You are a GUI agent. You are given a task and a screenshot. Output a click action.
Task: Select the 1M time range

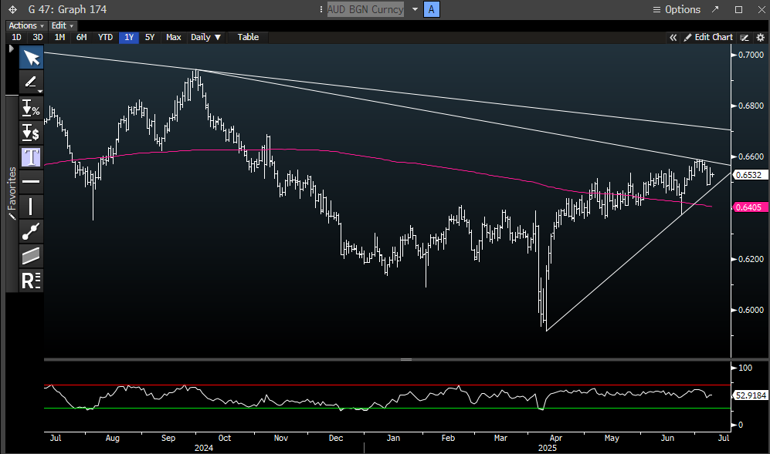point(59,37)
